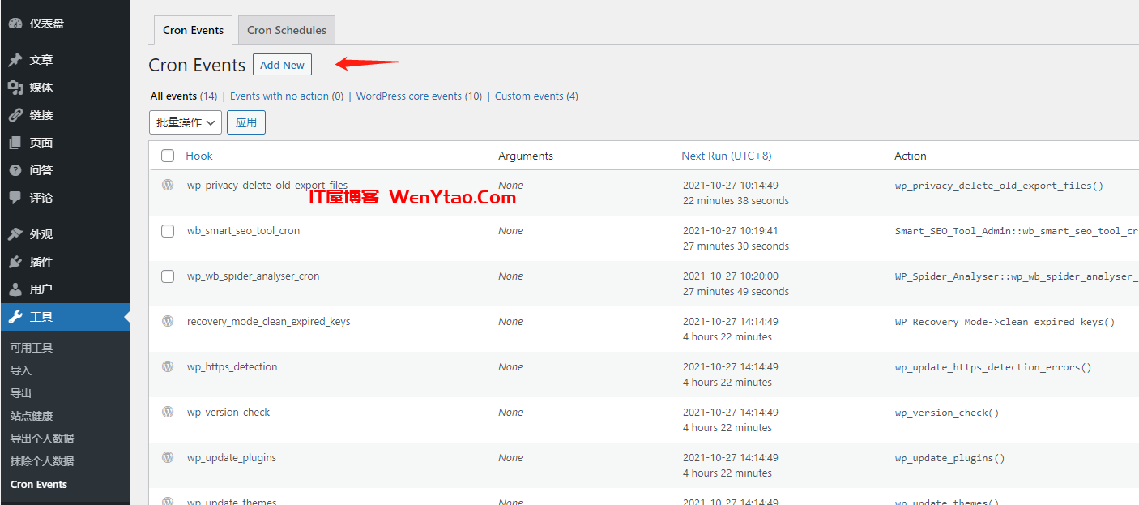Go to 文章 via its pushpin icon
1139x505 pixels.
tap(15, 60)
